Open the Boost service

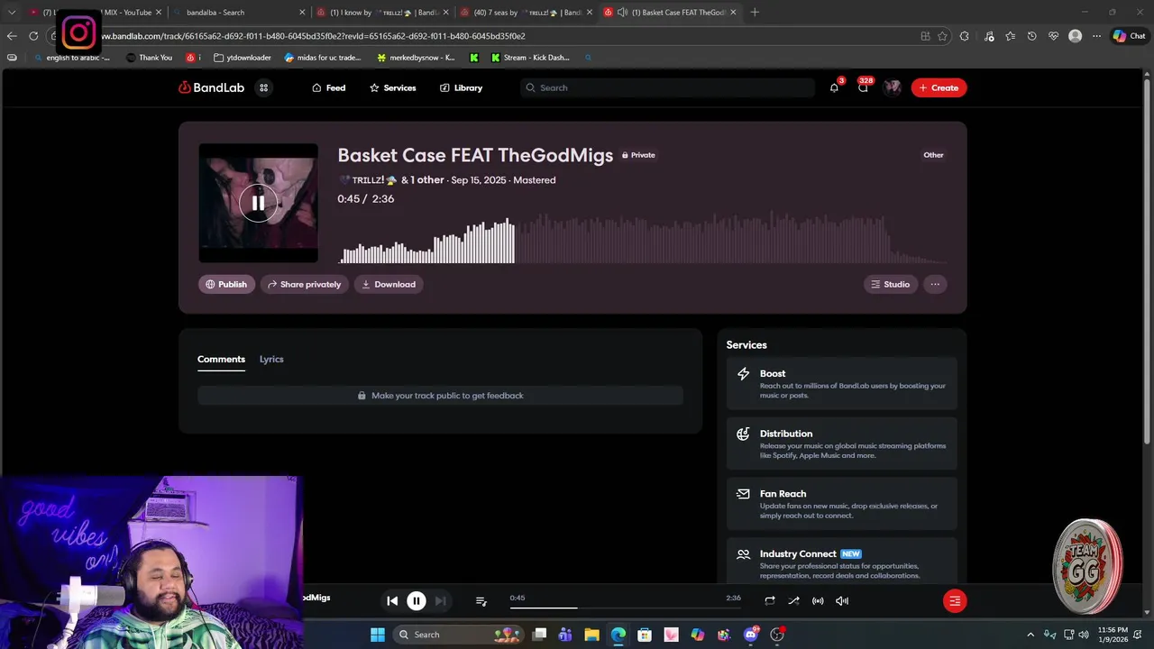(x=841, y=383)
